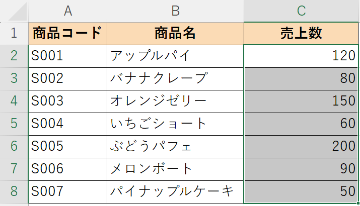This screenshot has width=360, height=206.
Task: Click the cell with value 200
Action: pyautogui.click(x=301, y=146)
